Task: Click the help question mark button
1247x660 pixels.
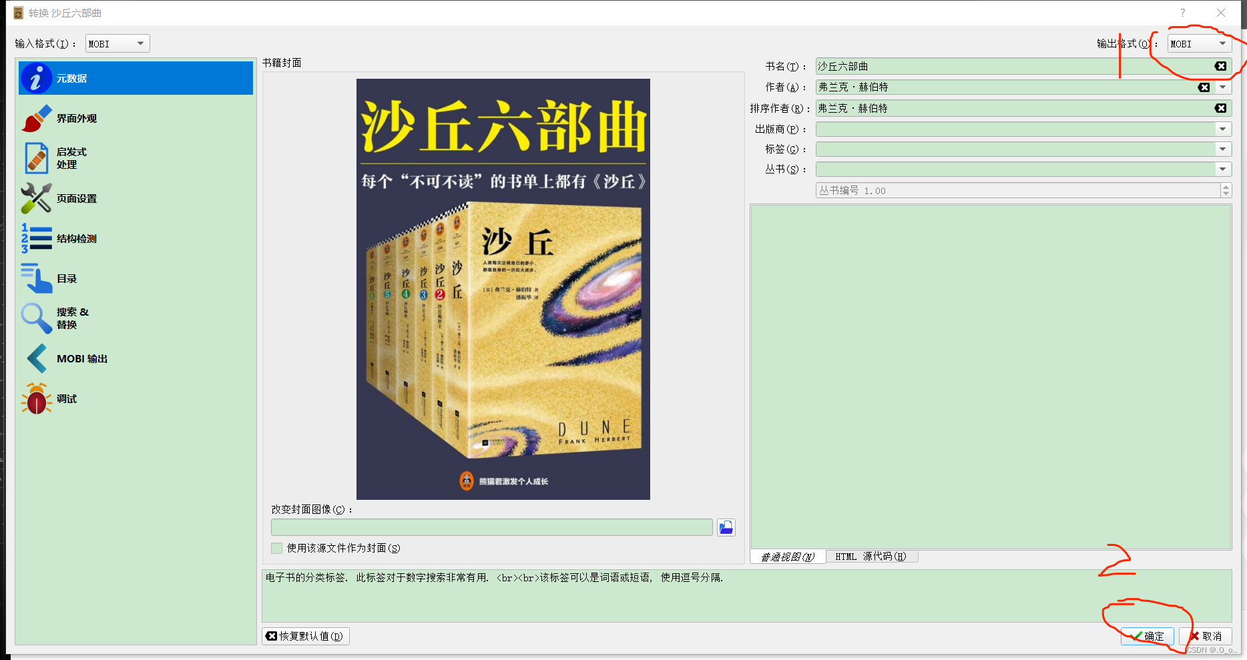Action: 1182,13
